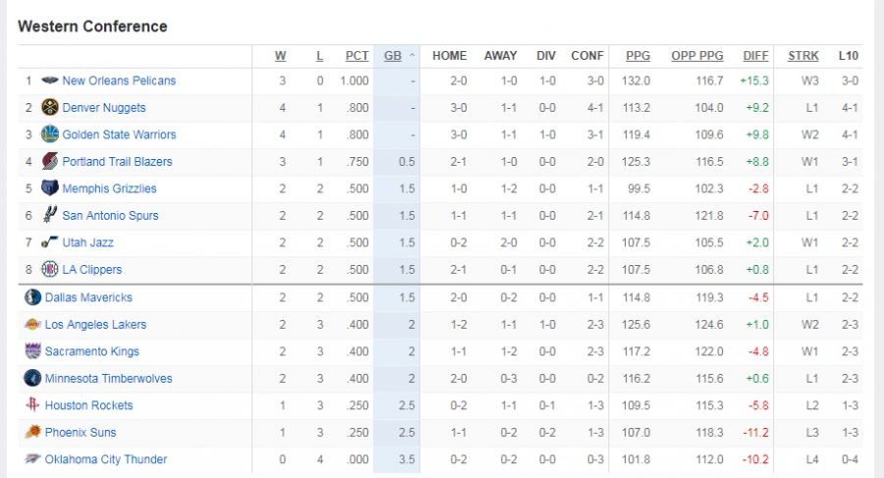Open the San Antonio Spurs team link
The width and height of the screenshot is (884, 478).
(110, 216)
